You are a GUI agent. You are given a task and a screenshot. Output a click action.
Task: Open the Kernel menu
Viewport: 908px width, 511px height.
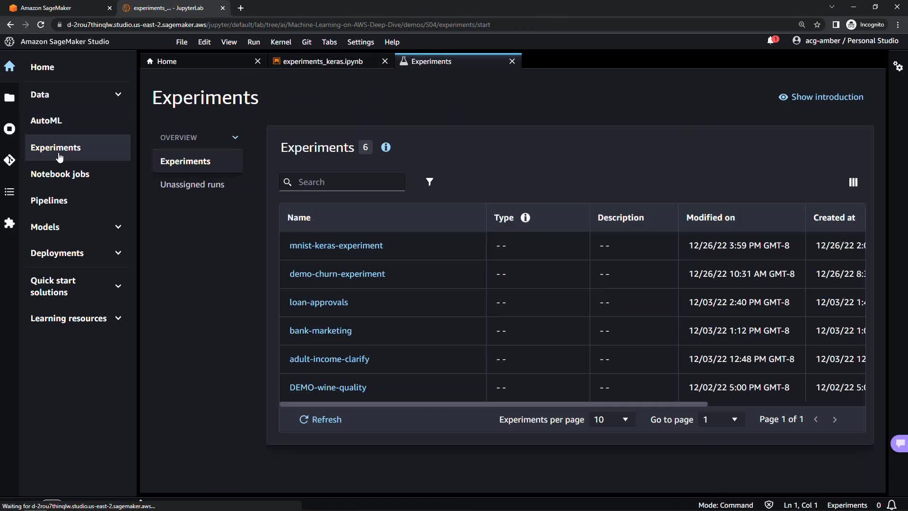(280, 42)
